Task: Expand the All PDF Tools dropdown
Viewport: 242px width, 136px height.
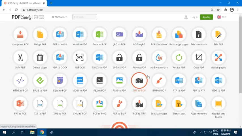Action: point(59,17)
